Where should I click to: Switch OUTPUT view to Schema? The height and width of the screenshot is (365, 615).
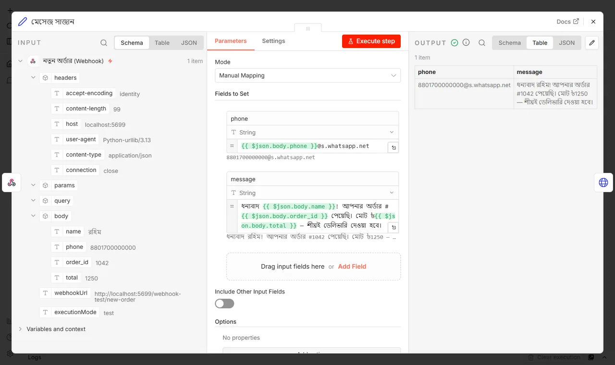coord(510,43)
